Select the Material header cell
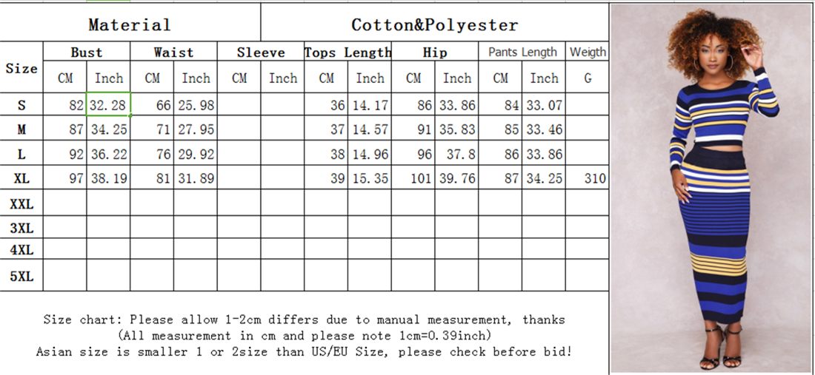 tap(130, 24)
